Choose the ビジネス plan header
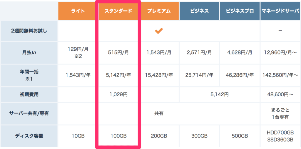 point(200,11)
